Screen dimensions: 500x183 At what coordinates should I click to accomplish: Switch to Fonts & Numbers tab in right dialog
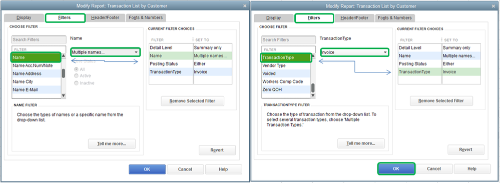(395, 18)
